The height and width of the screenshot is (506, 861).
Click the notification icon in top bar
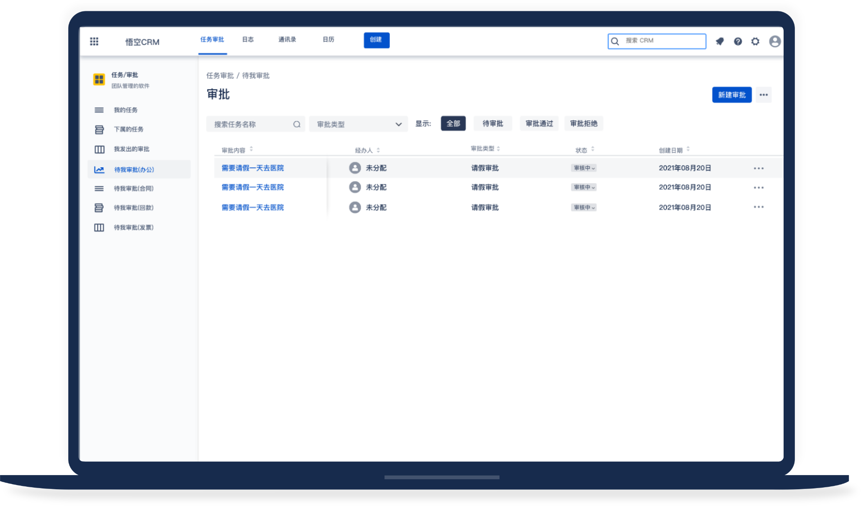(x=720, y=41)
